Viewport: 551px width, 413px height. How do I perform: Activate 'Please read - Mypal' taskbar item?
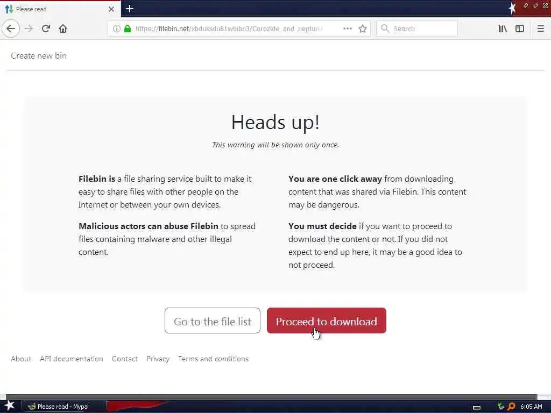click(64, 407)
